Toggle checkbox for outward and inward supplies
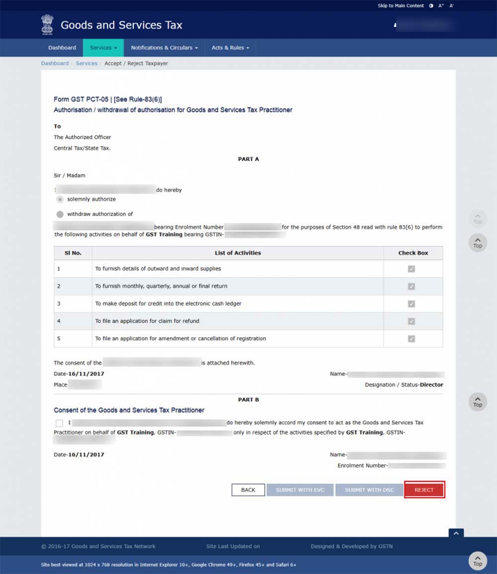The height and width of the screenshot is (574, 497). [411, 269]
